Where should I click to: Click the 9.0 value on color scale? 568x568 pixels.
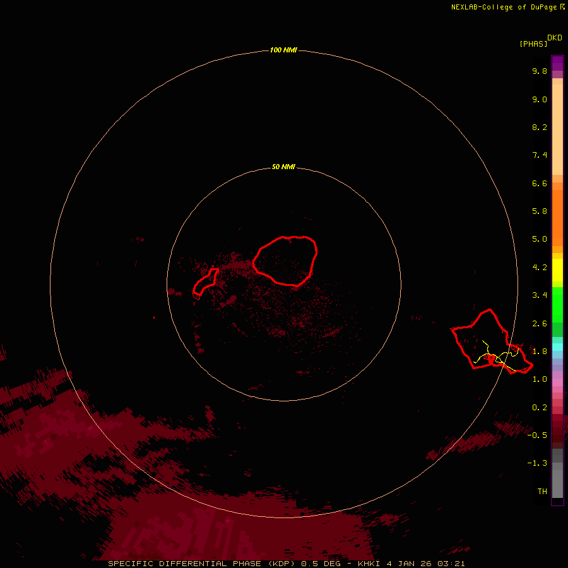pos(540,100)
